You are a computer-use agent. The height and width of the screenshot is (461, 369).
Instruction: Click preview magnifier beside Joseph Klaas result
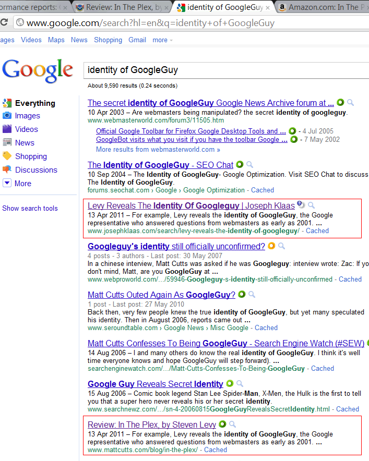tap(311, 205)
